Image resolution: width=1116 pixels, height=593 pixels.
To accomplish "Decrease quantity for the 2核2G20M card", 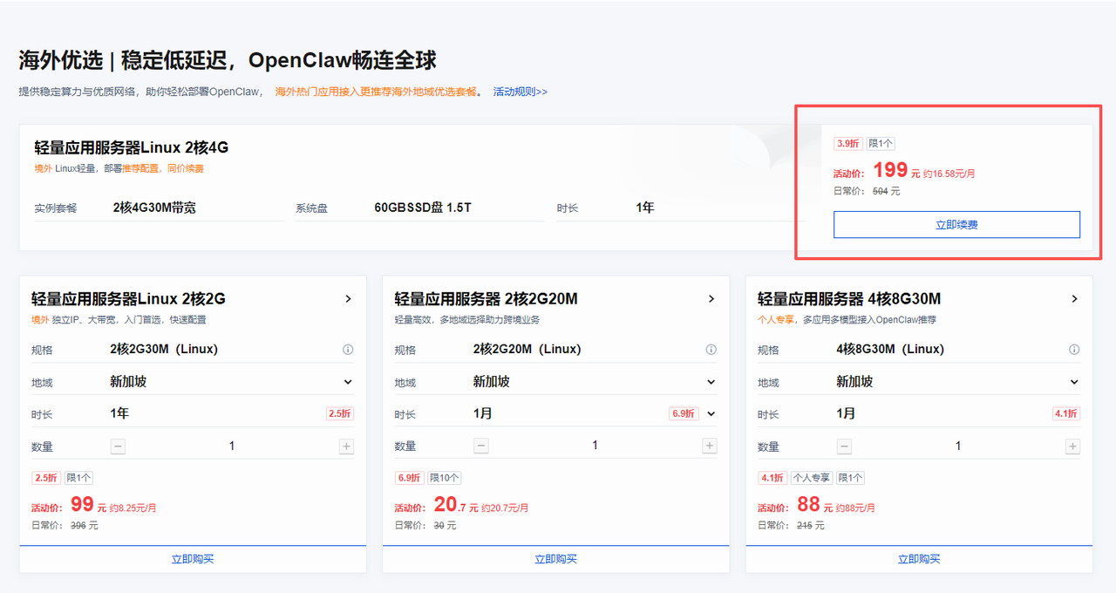I will pyautogui.click(x=481, y=446).
